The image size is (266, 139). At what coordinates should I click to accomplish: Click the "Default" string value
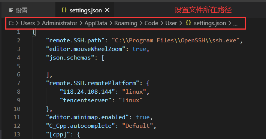pos(137,126)
